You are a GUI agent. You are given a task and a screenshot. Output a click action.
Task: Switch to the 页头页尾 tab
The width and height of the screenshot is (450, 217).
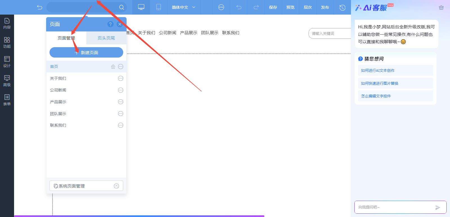[106, 38]
